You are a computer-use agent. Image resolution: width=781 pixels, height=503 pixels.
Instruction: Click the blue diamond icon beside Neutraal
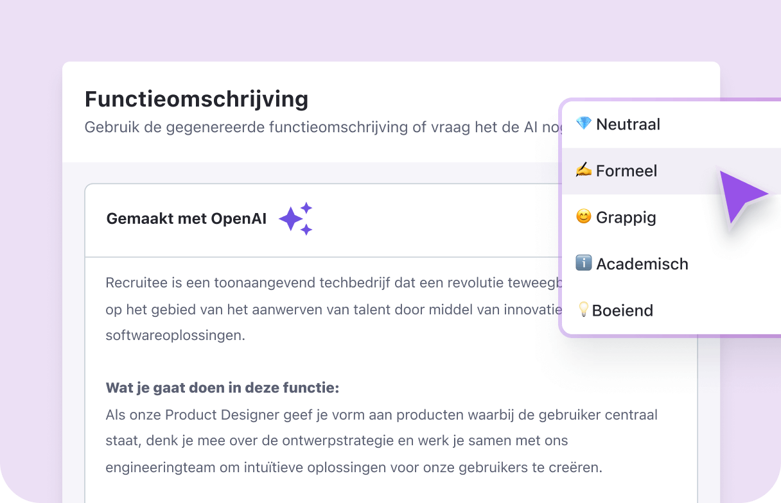coord(583,124)
